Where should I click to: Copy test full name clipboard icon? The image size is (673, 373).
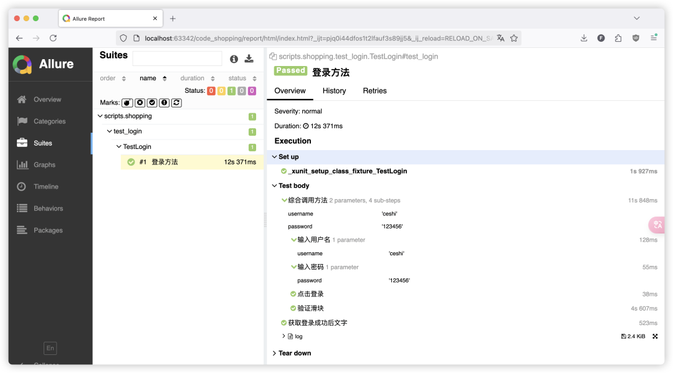pos(272,56)
